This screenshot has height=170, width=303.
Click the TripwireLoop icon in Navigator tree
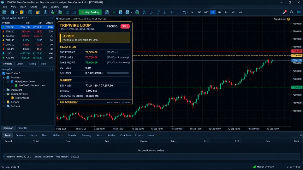click(x=12, y=98)
